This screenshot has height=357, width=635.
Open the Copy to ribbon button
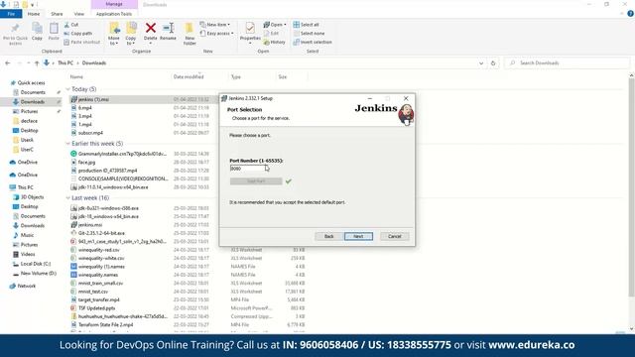[131, 33]
